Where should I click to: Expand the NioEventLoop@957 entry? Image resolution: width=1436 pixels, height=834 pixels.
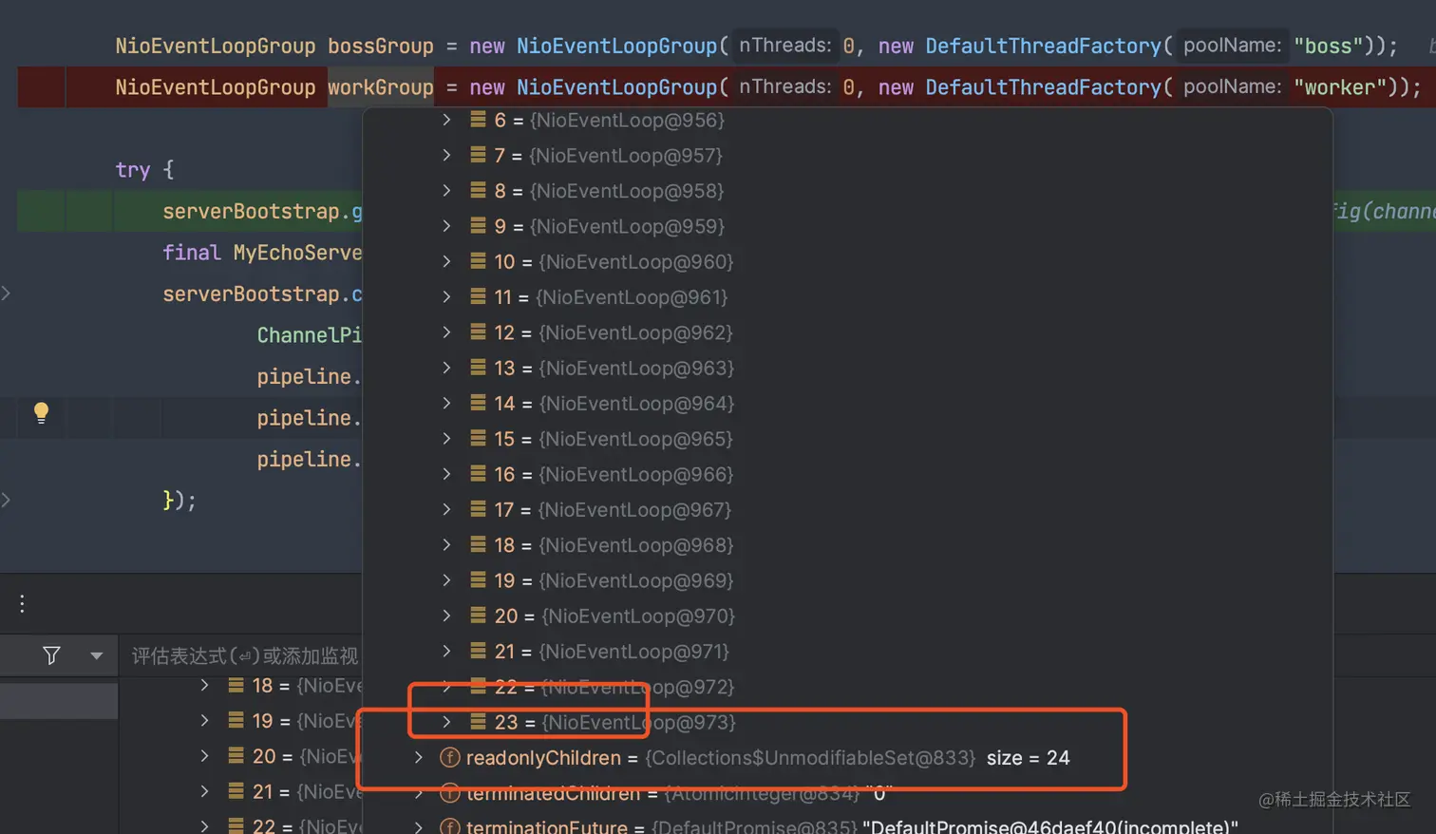446,155
